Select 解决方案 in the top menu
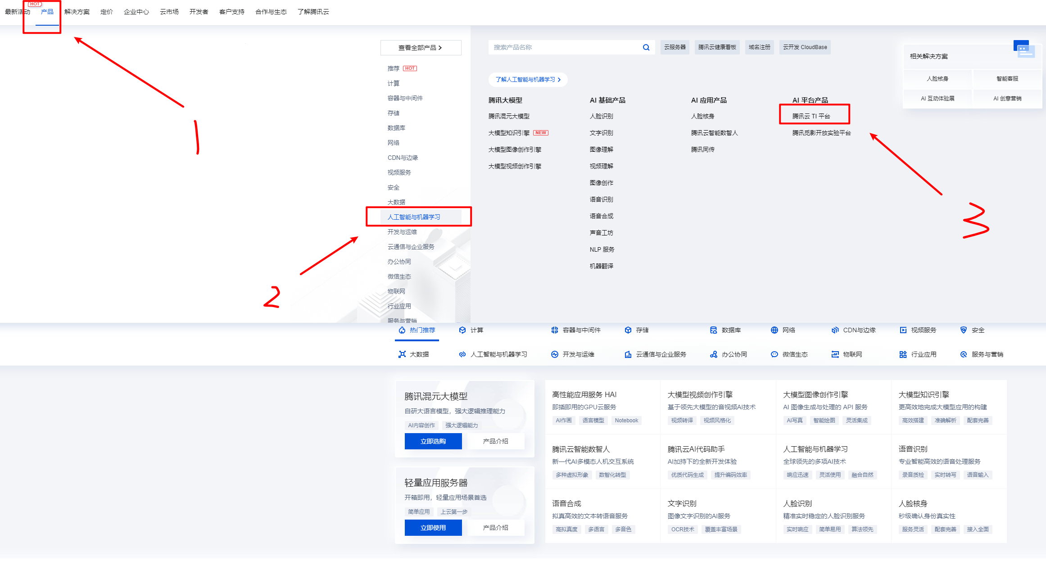1046x561 pixels. click(x=77, y=12)
